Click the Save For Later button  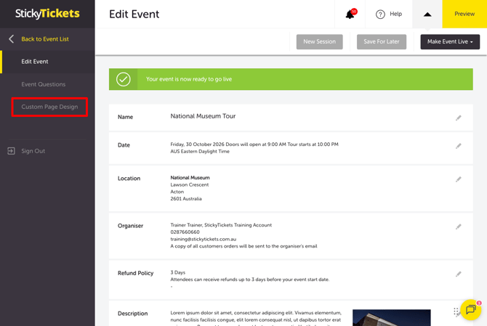point(382,41)
